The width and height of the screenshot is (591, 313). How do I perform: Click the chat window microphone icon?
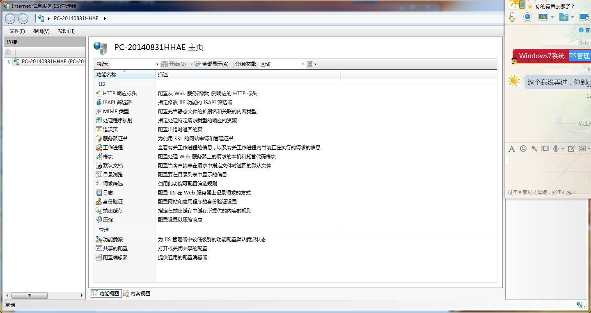pos(512,17)
